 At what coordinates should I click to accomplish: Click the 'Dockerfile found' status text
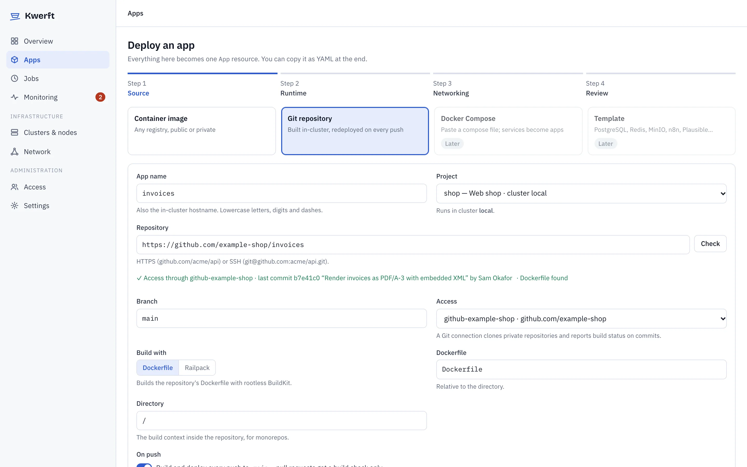pyautogui.click(x=544, y=278)
